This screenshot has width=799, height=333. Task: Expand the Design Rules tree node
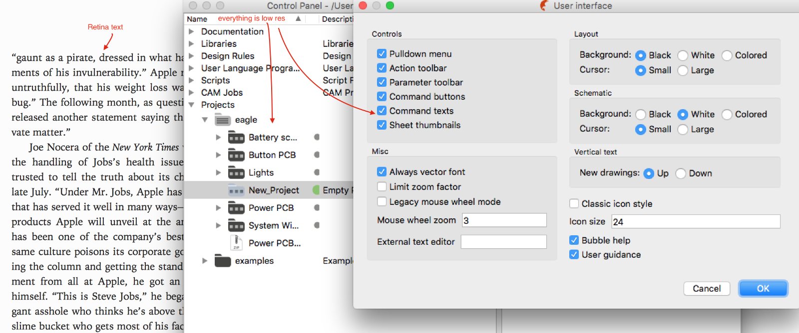[x=191, y=56]
